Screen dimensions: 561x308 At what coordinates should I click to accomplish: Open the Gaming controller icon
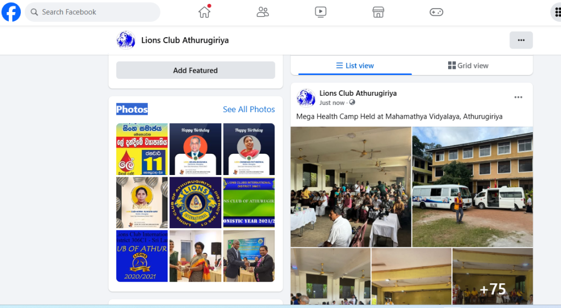point(436,12)
